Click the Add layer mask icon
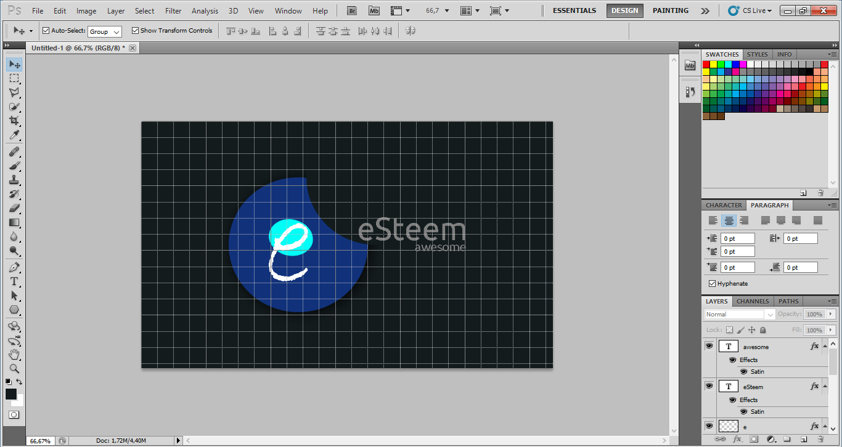Image resolution: width=842 pixels, height=447 pixels. tap(754, 439)
